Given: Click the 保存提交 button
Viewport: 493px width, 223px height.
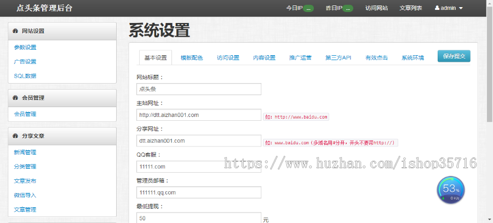Looking at the screenshot, I should pos(454,56).
